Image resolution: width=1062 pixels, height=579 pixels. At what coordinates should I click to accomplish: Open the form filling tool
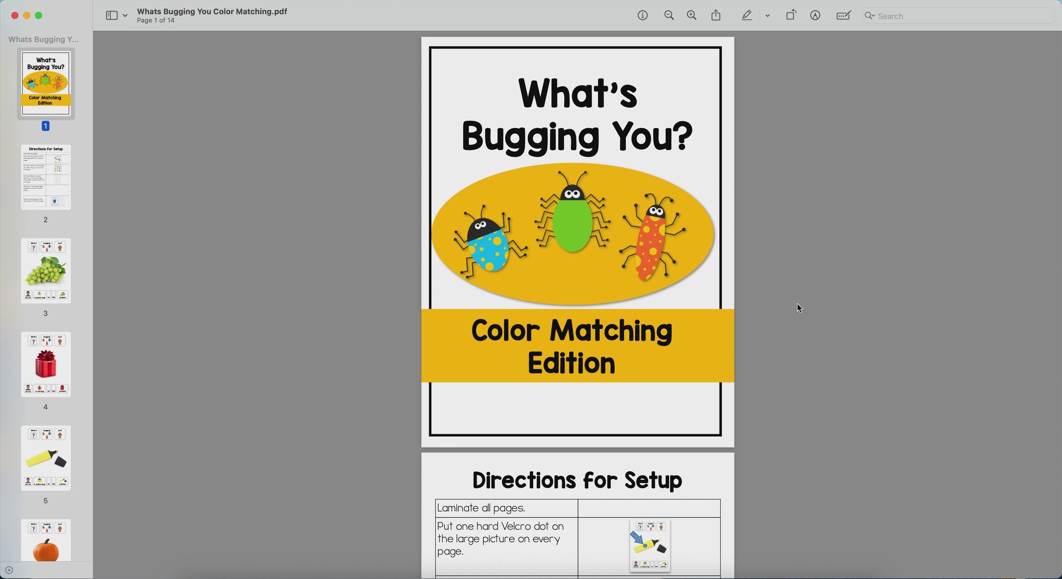tap(843, 16)
